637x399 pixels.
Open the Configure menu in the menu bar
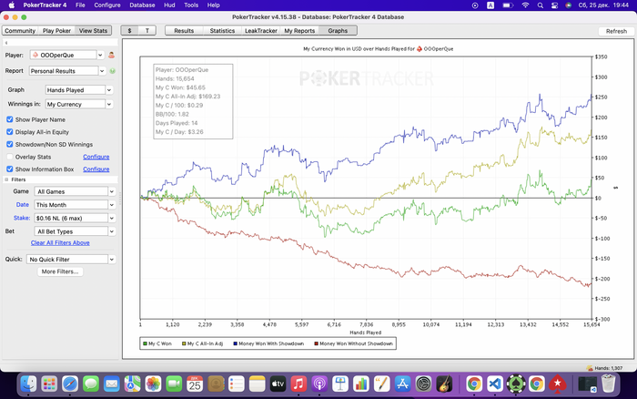[107, 5]
